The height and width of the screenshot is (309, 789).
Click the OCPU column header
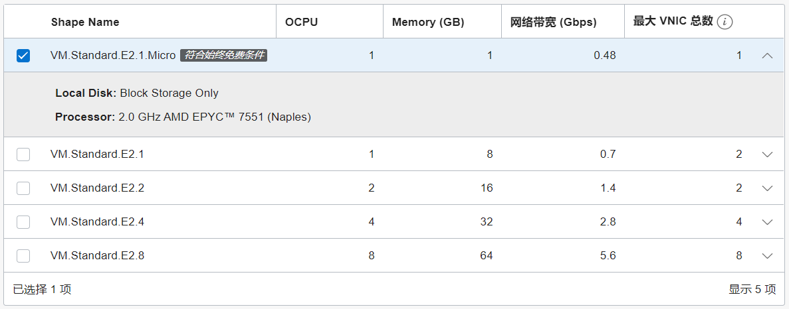tap(301, 22)
